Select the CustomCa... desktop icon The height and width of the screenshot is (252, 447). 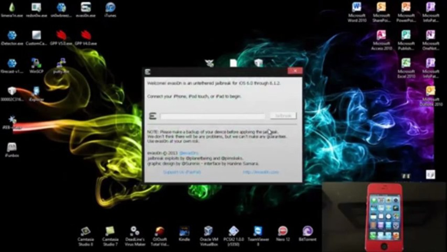click(x=36, y=38)
